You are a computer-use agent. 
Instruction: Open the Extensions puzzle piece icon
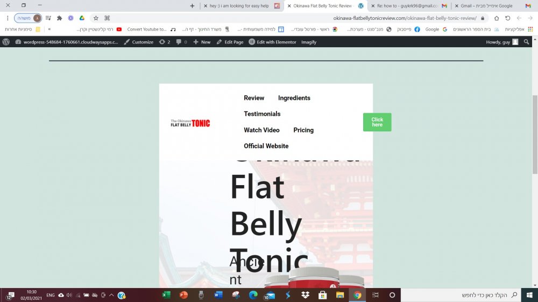click(x=59, y=18)
